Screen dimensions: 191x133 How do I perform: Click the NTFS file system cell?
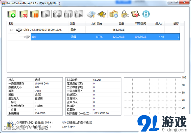pyautogui.click(x=99, y=37)
